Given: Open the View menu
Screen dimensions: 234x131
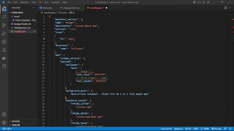Looking at the screenshot, I should 34,2.
